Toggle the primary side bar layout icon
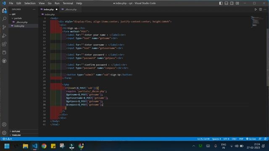Viewport: 269px width, 151px height. (221, 3)
